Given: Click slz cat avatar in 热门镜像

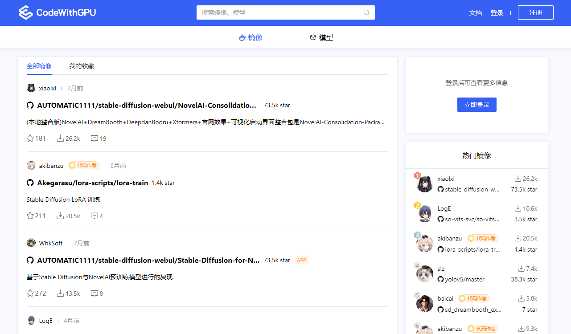Looking at the screenshot, I should click(425, 274).
